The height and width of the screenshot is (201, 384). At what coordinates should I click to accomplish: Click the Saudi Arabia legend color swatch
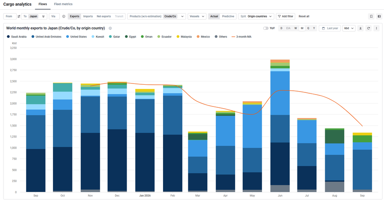pos(9,37)
